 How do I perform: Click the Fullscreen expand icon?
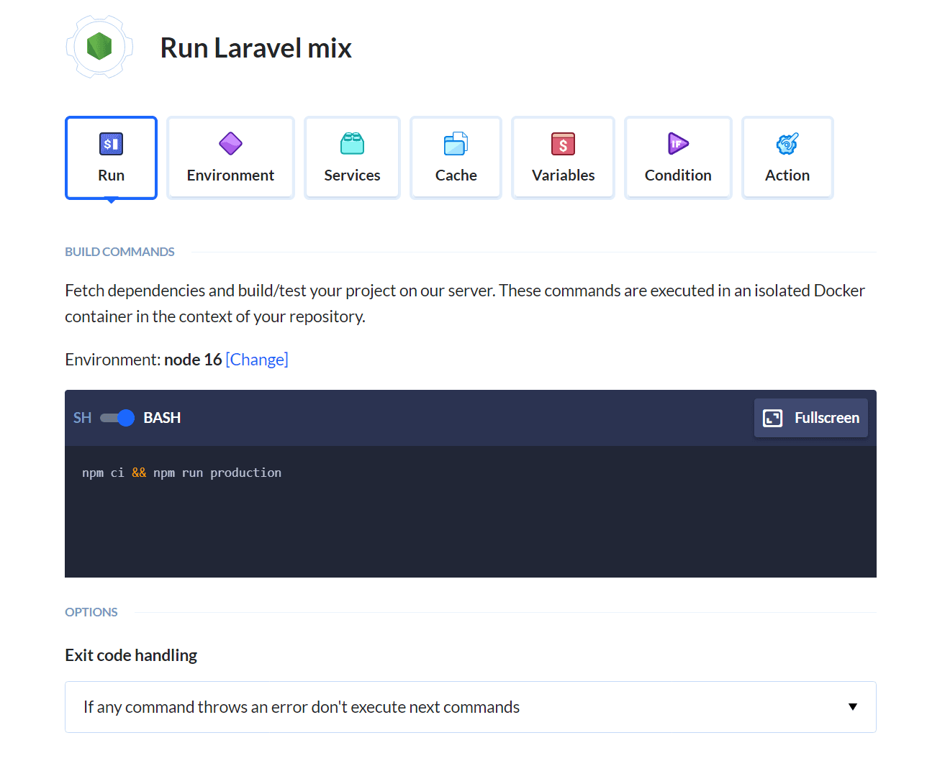[x=772, y=418]
